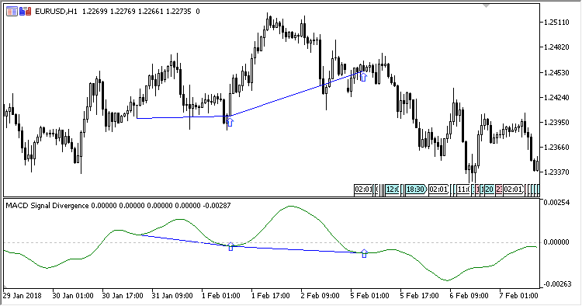This screenshot has width=582, height=306.
Task: Click the 1 Feb 17:00 time label
Action: click(x=271, y=296)
